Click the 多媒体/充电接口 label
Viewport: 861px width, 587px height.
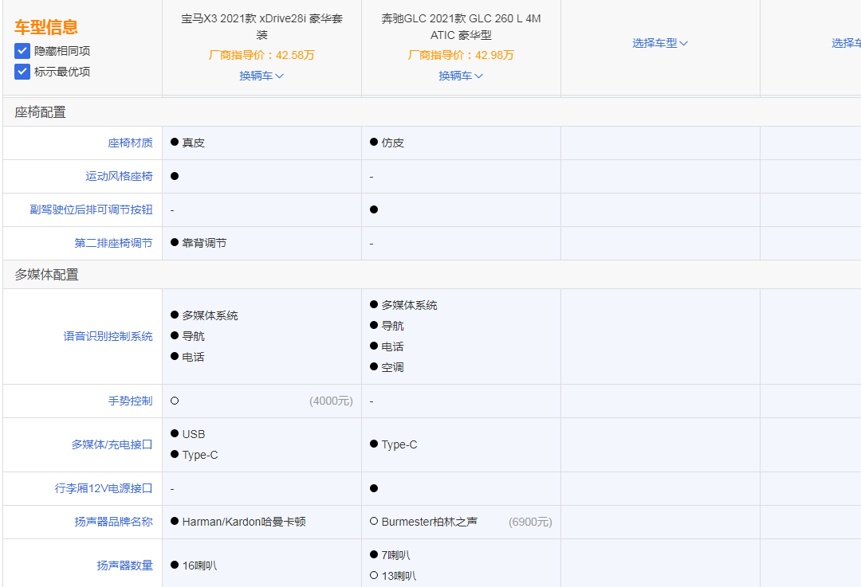(112, 444)
